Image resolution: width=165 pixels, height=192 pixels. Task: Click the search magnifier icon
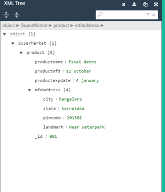point(100,15)
